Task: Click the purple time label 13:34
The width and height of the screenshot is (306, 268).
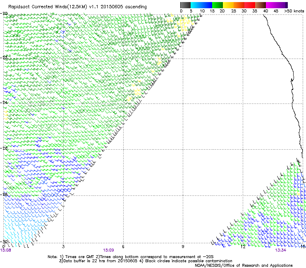Action: [x=280, y=250]
